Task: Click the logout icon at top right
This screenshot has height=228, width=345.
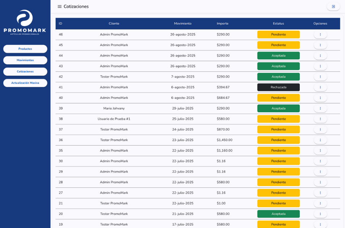Action: click(333, 7)
